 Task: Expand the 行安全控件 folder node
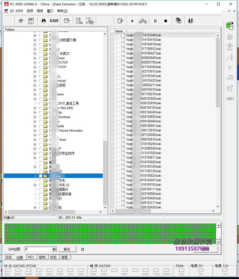[x=35, y=153]
